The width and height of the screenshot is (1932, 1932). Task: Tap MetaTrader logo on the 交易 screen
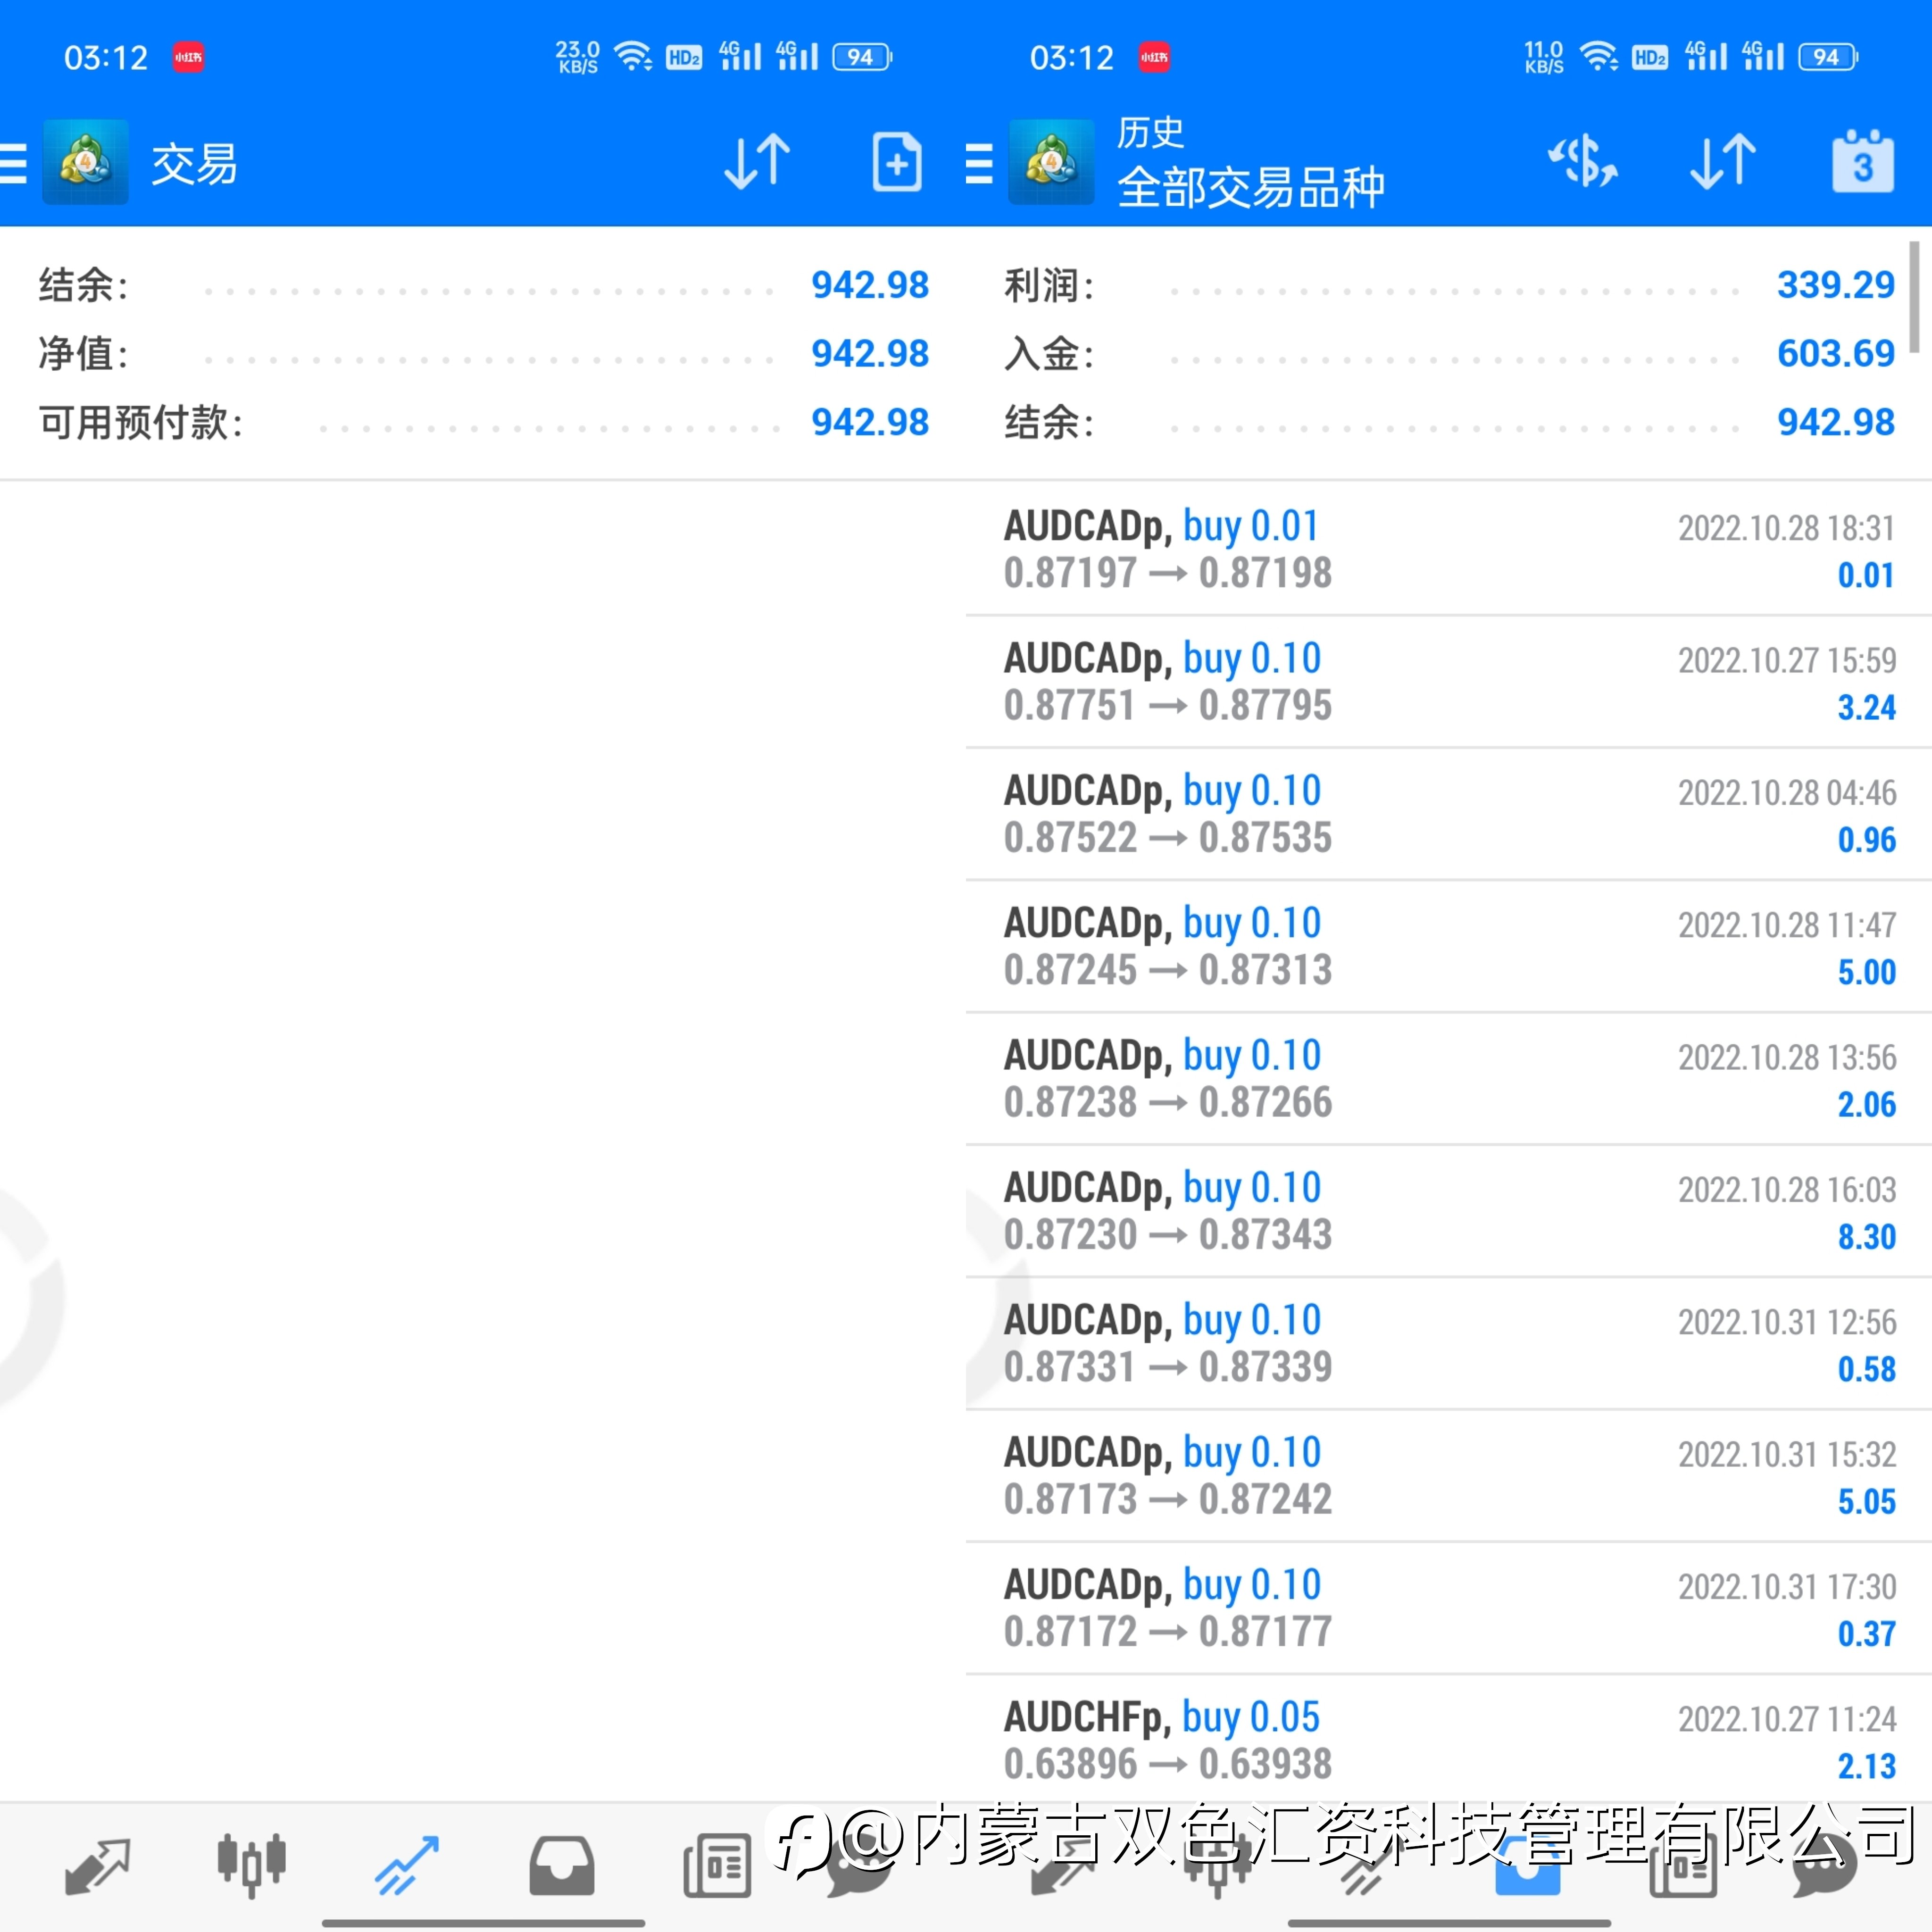[x=85, y=162]
